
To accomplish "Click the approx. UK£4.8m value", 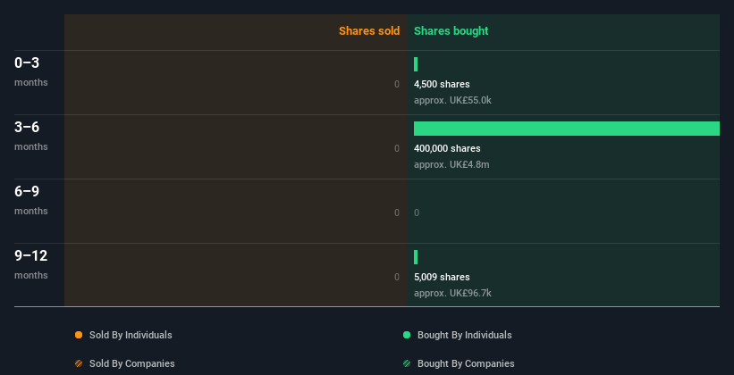I will 451,164.
